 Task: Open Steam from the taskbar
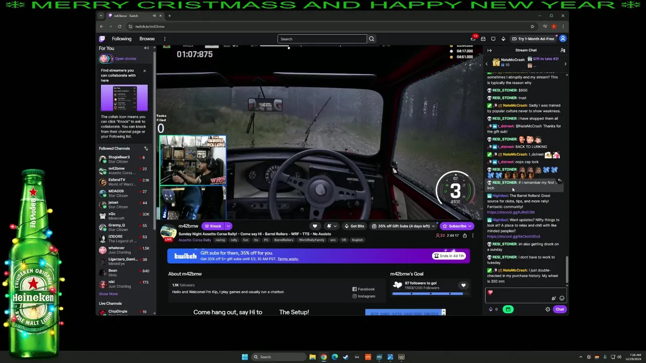[x=346, y=357]
